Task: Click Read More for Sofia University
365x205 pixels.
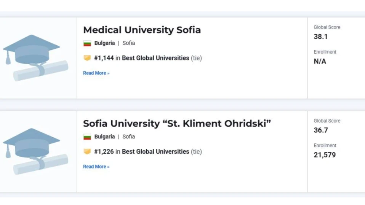Action: 96,167
